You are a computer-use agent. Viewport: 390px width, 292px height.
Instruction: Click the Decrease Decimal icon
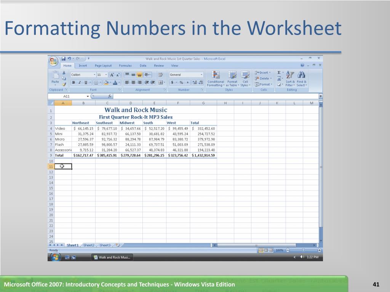pyautogui.click(x=201, y=83)
